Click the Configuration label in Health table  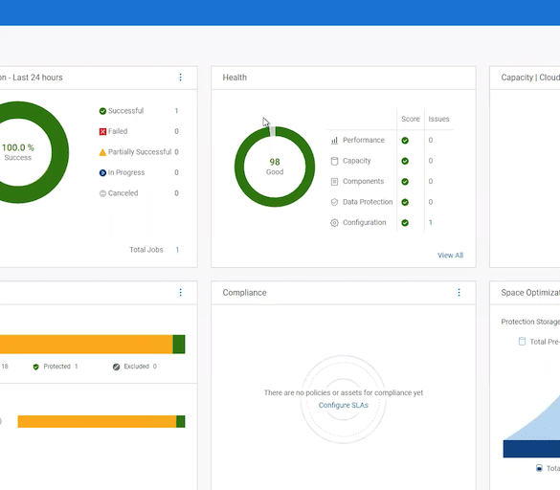(x=365, y=222)
